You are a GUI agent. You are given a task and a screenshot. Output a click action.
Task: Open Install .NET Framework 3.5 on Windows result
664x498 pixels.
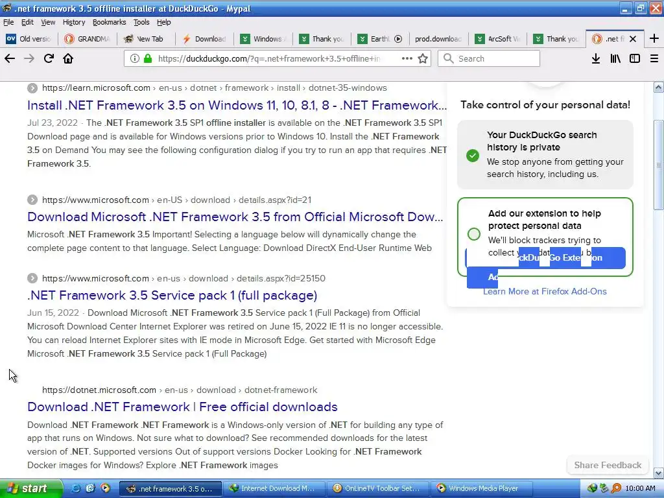pyautogui.click(x=237, y=105)
